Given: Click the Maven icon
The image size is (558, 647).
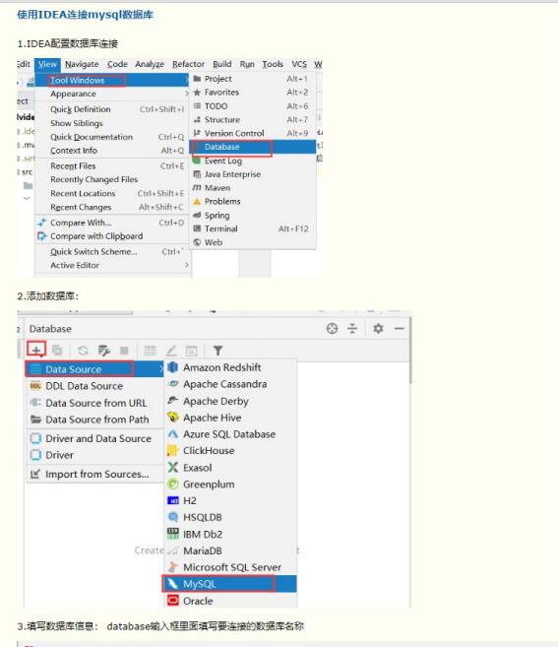Looking at the screenshot, I should (x=197, y=188).
